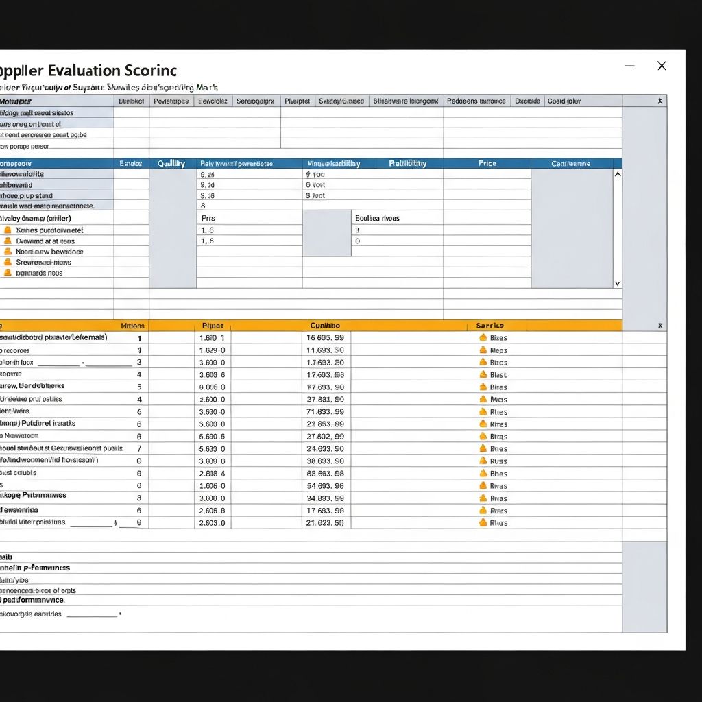The width and height of the screenshot is (702, 702).
Task: Switch to the Pedoens turnonce tab
Action: pos(476,101)
